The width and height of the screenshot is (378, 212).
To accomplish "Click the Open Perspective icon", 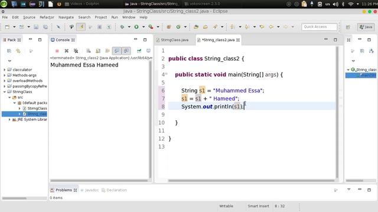I will pyautogui.click(x=348, y=27).
